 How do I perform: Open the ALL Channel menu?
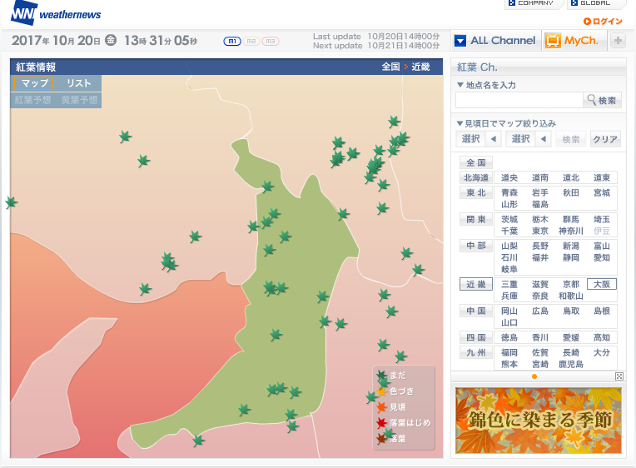click(495, 41)
